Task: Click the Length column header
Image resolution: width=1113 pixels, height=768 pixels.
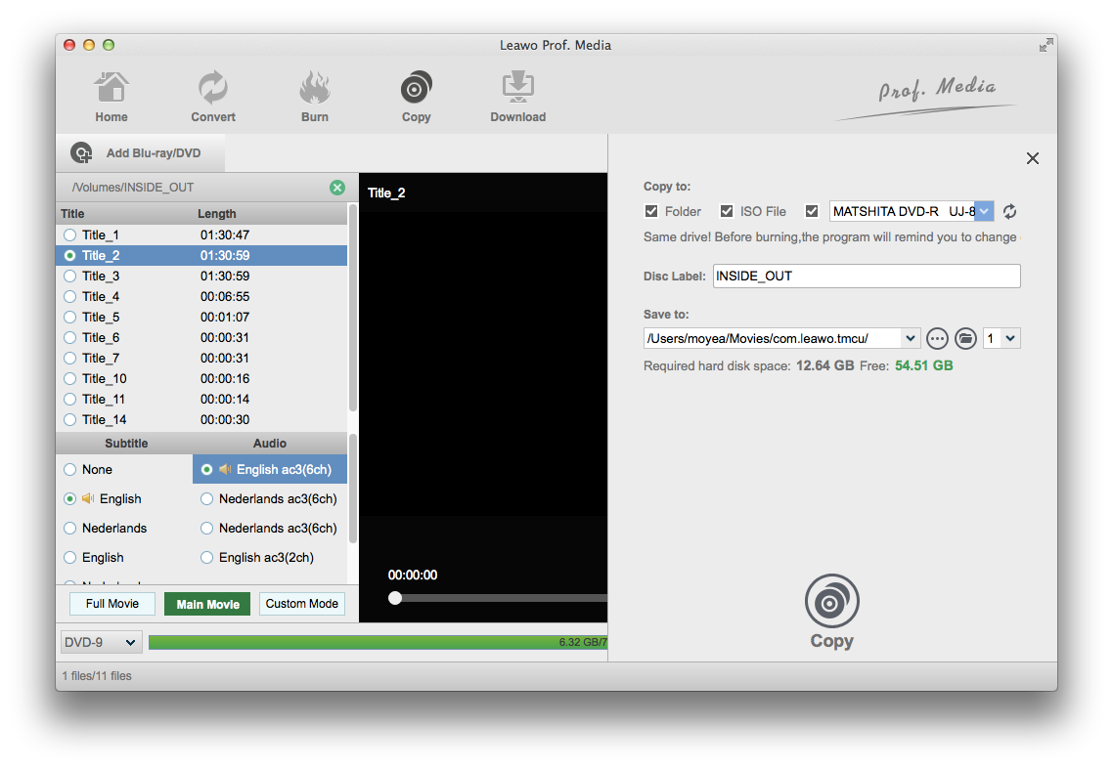Action: 216,213
